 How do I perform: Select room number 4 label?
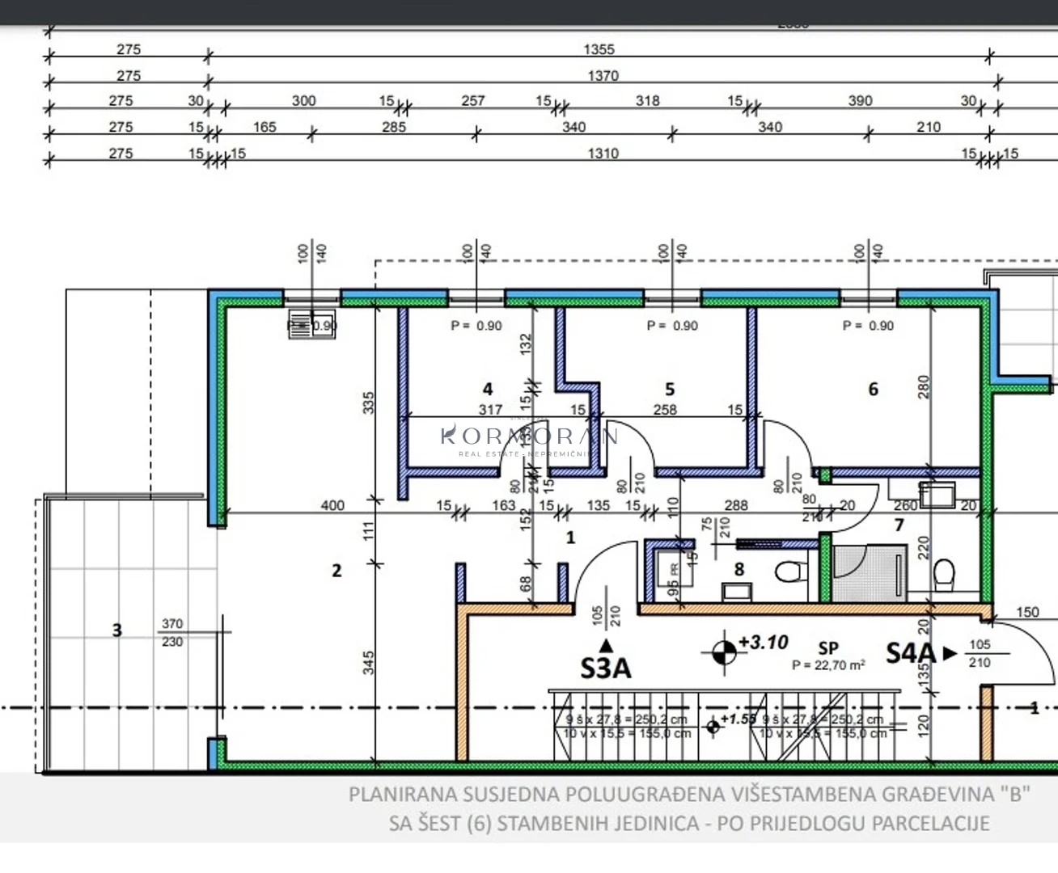[488, 390]
